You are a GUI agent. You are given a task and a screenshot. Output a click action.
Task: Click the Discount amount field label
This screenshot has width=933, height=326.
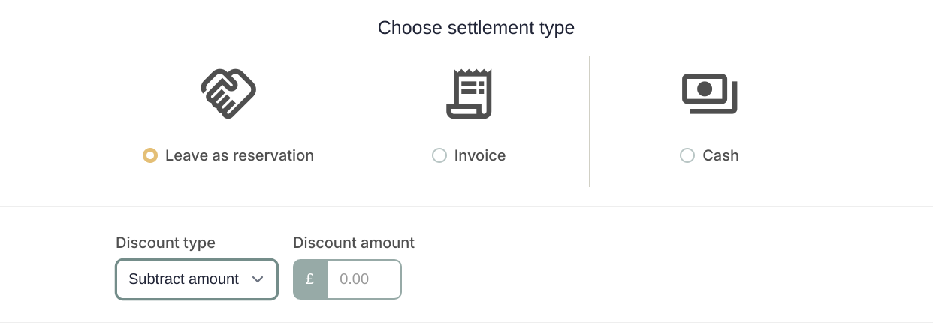tap(354, 243)
